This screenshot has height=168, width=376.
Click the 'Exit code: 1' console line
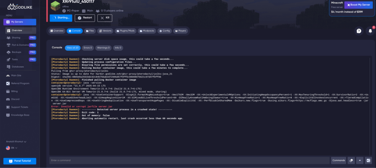tap(75, 112)
